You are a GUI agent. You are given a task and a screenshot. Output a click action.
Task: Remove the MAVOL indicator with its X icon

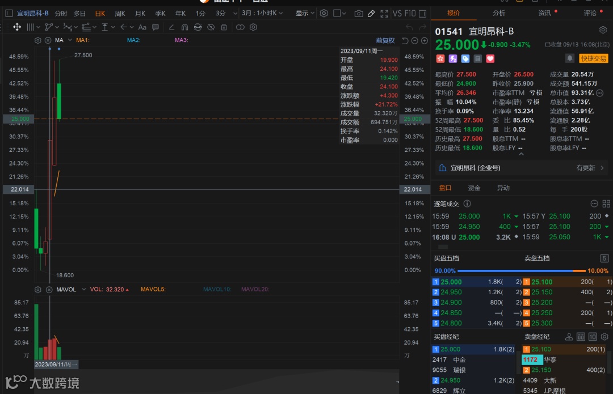tap(49, 290)
